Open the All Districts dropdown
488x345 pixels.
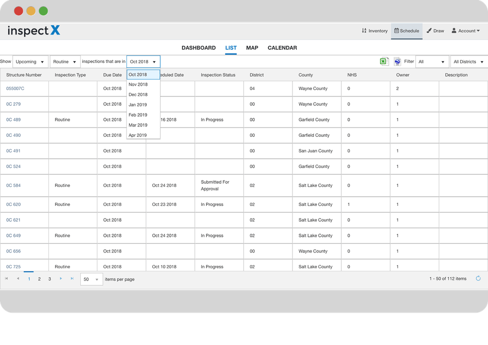tap(468, 61)
